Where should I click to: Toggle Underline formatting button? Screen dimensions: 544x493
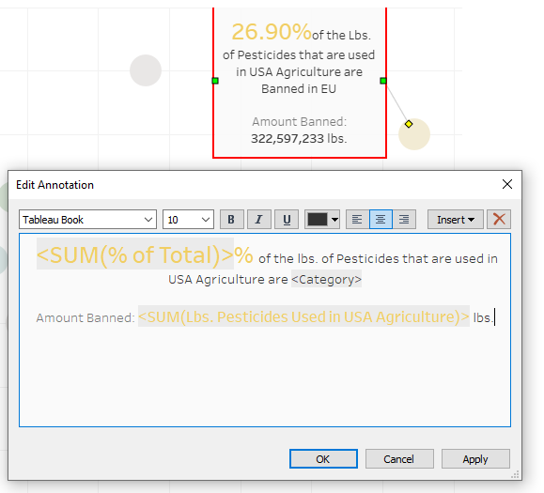[x=287, y=220]
